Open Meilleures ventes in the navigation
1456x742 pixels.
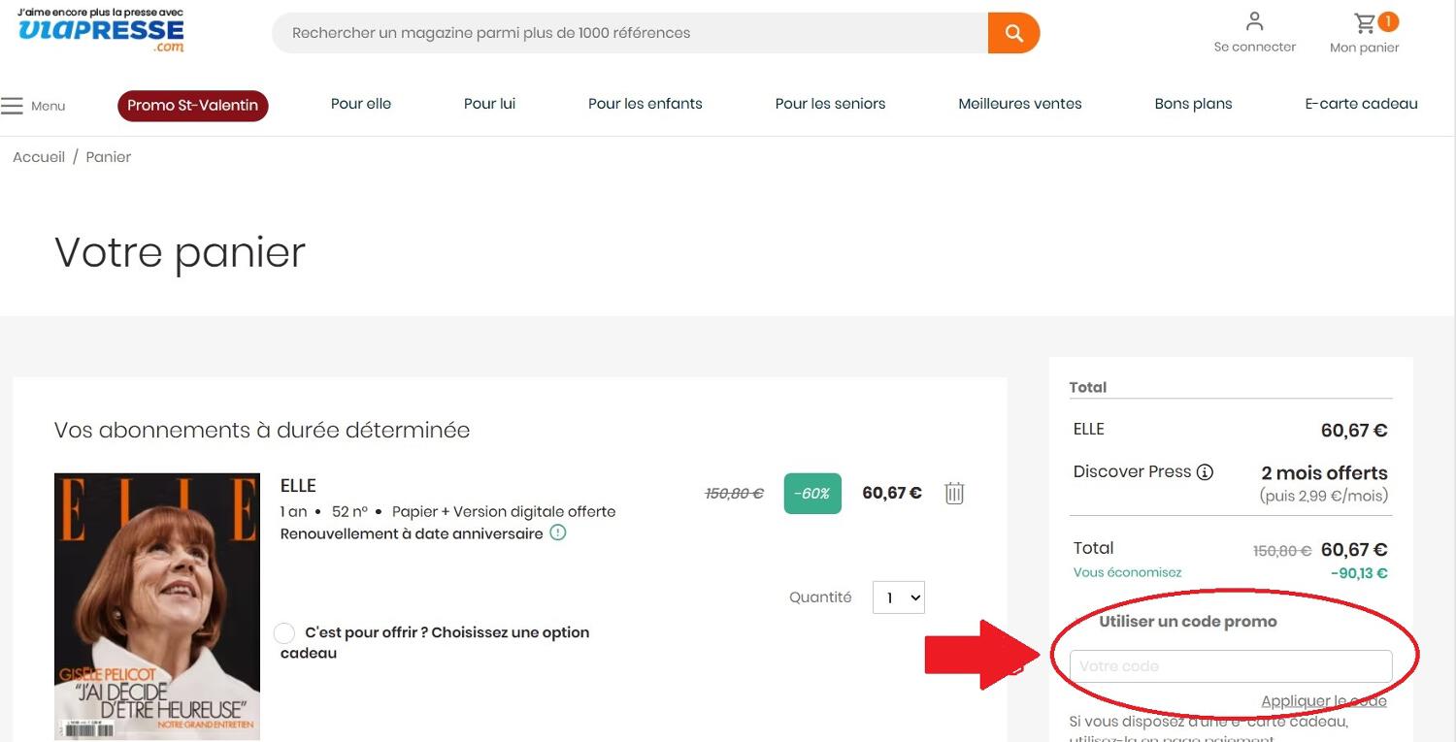(x=1019, y=103)
